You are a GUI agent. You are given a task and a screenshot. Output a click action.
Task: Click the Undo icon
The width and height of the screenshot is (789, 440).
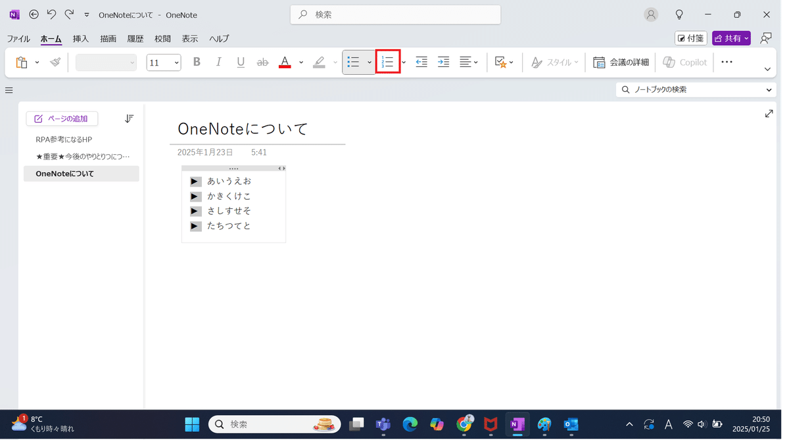51,14
